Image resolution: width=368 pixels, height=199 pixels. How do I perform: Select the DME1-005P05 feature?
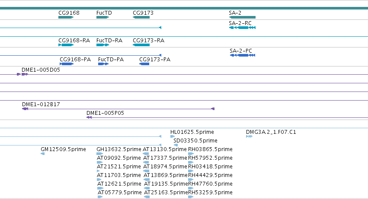pos(227,117)
